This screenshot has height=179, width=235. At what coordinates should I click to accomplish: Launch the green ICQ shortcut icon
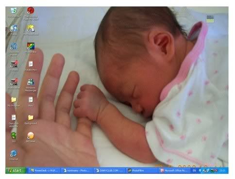[14, 135]
